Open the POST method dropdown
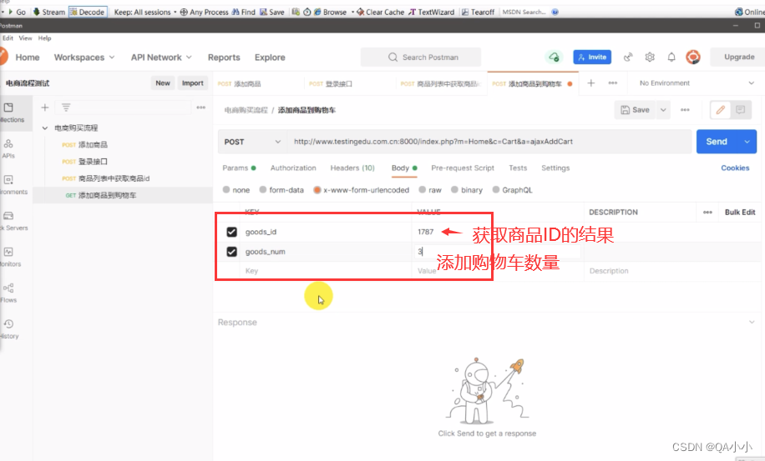765x461 pixels. click(252, 142)
